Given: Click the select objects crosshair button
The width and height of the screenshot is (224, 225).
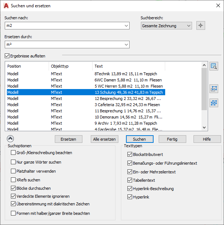Looking at the screenshot, I should (x=201, y=25).
